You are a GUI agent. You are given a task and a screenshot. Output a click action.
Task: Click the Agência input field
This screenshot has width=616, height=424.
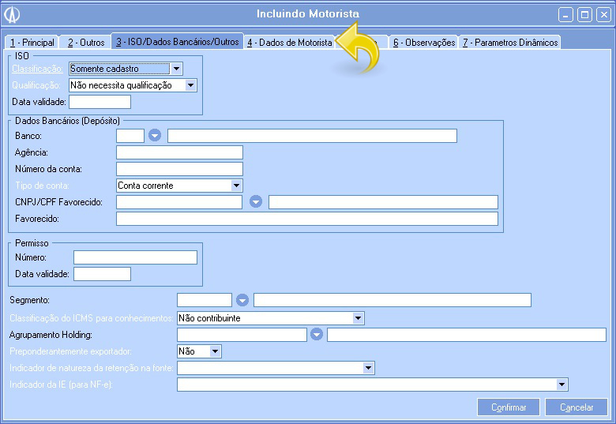pos(179,152)
